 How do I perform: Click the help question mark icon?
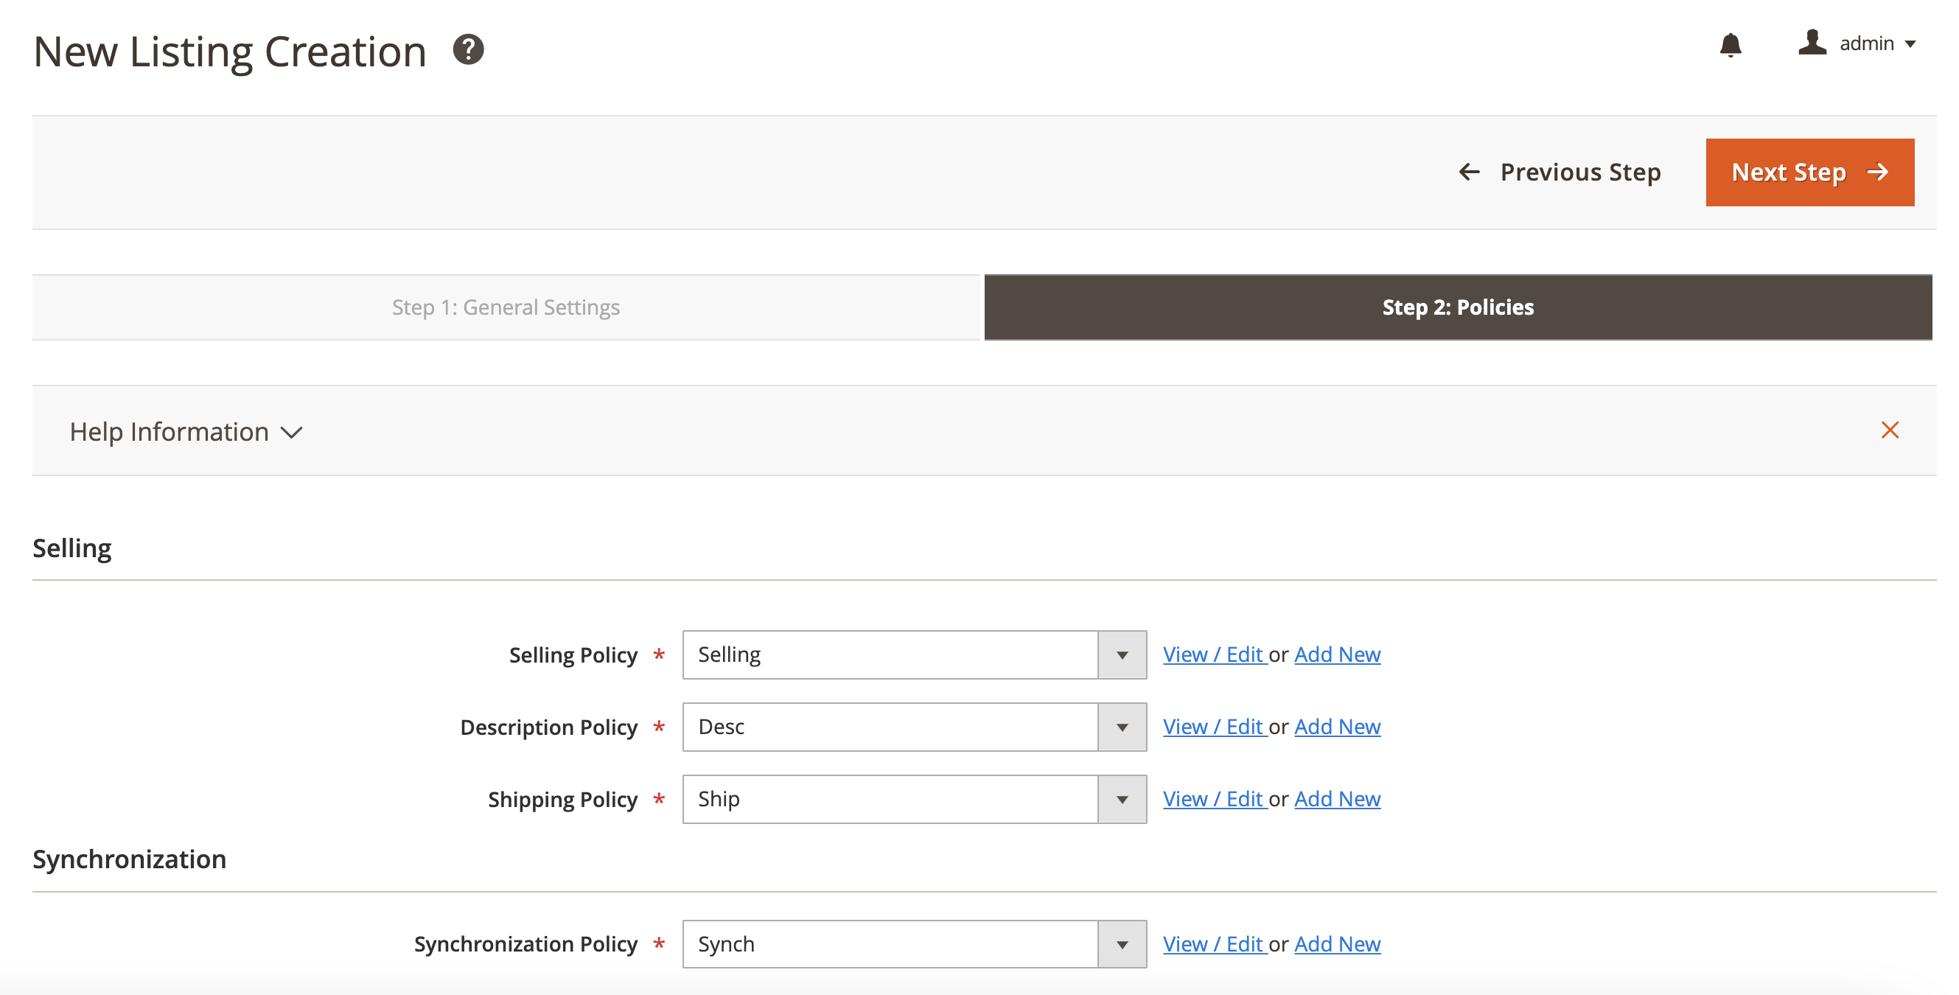469,50
